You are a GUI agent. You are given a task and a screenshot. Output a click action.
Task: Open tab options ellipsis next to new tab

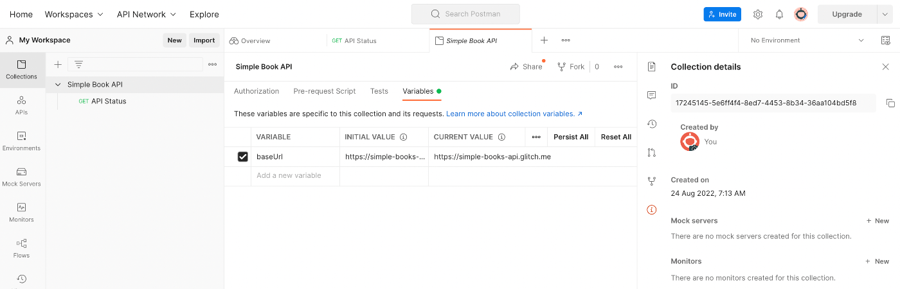pos(566,40)
